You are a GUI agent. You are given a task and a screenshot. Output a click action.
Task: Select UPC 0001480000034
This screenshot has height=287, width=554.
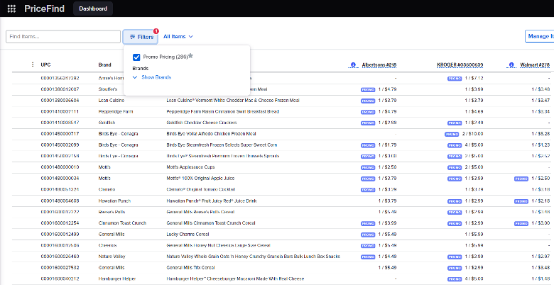(x=60, y=179)
